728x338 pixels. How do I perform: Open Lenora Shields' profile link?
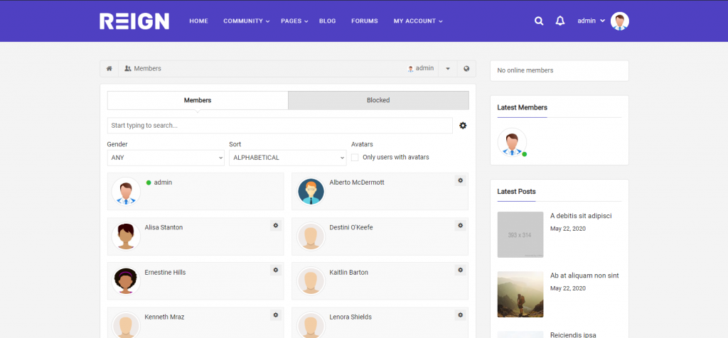(x=350, y=317)
